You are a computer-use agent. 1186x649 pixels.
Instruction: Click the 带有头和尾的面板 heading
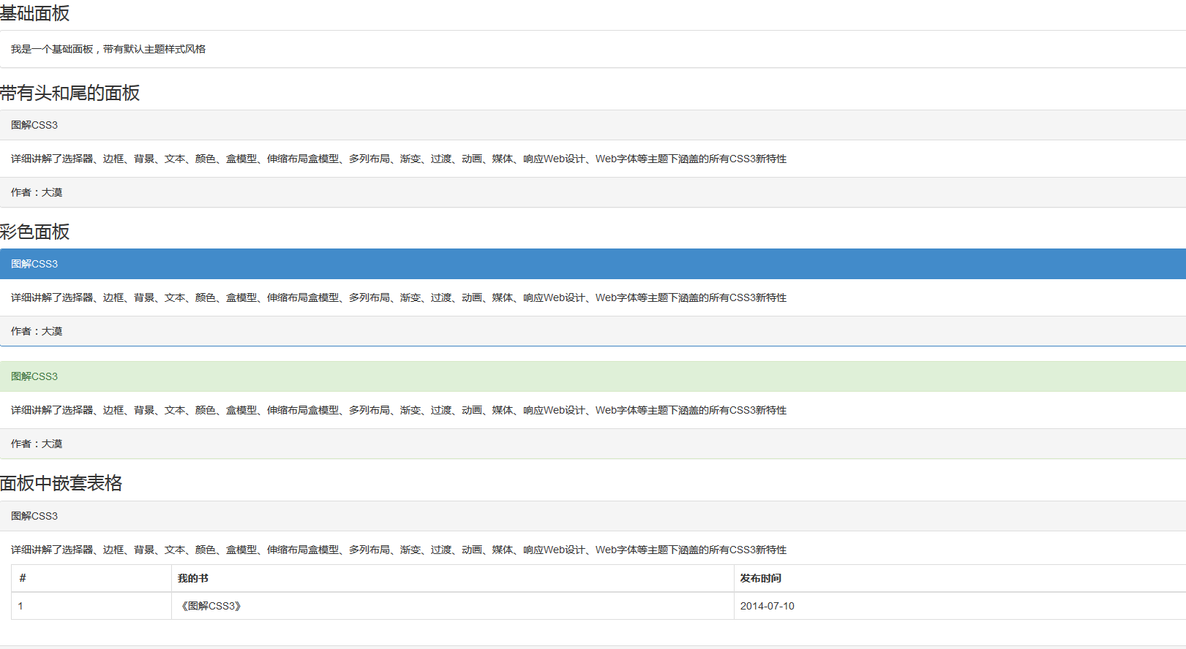(70, 93)
